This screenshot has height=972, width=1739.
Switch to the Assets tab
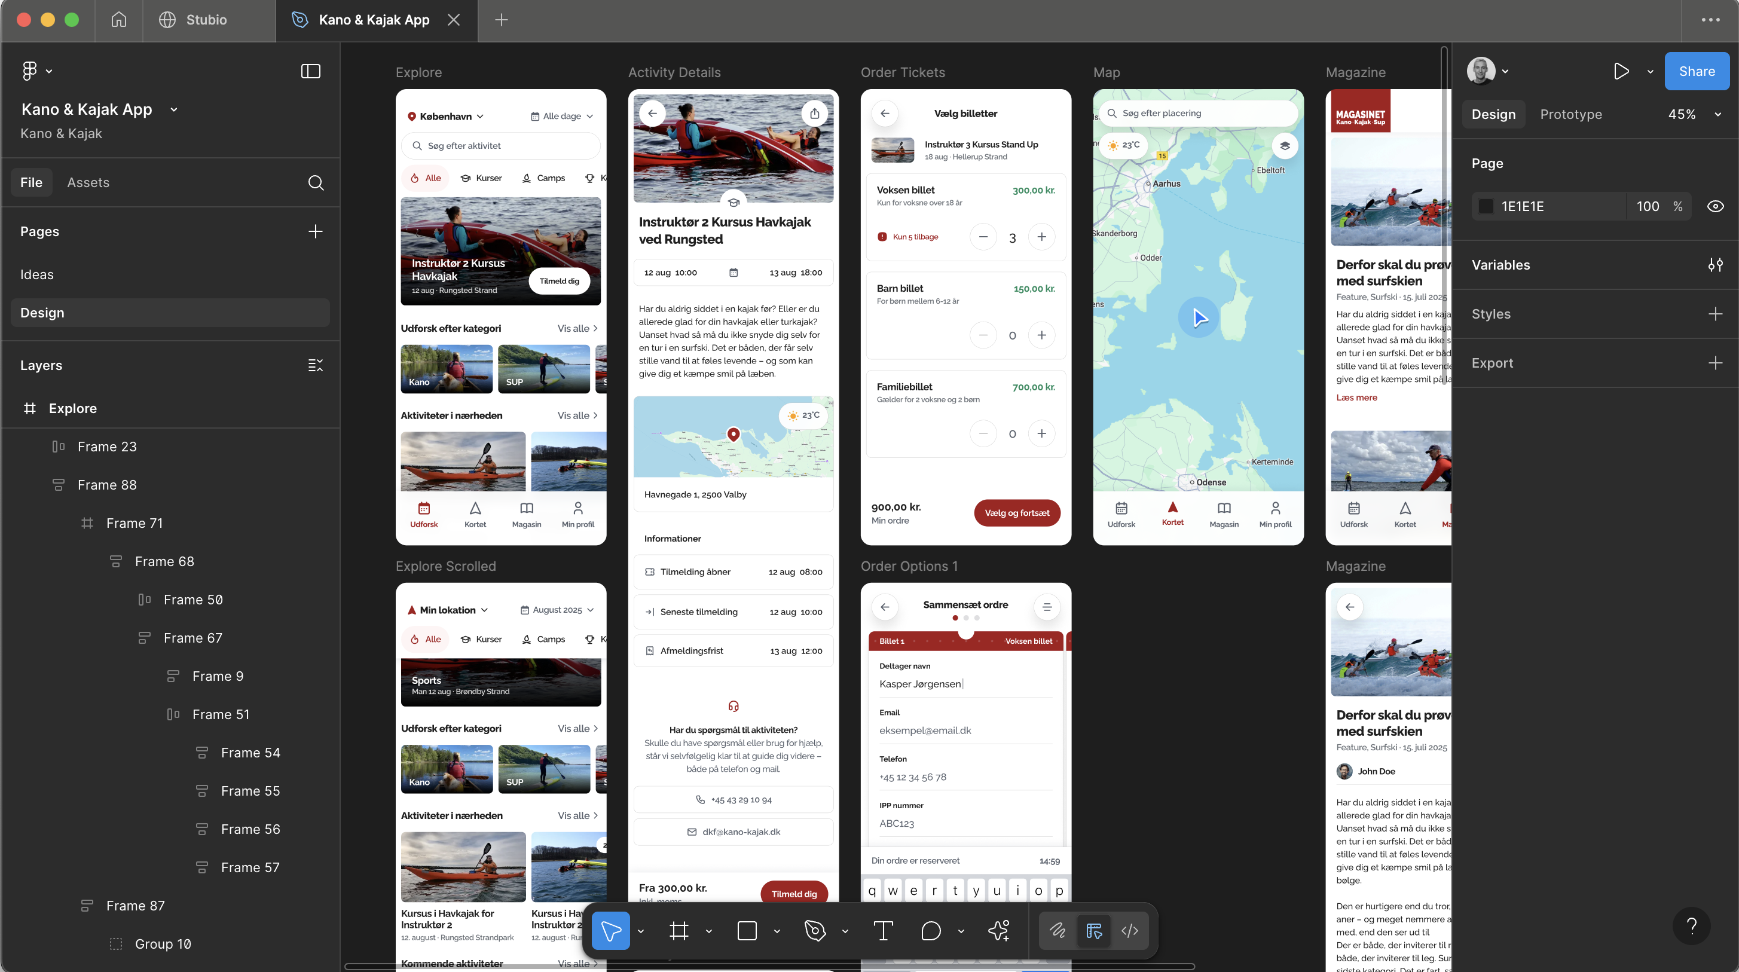click(x=88, y=183)
